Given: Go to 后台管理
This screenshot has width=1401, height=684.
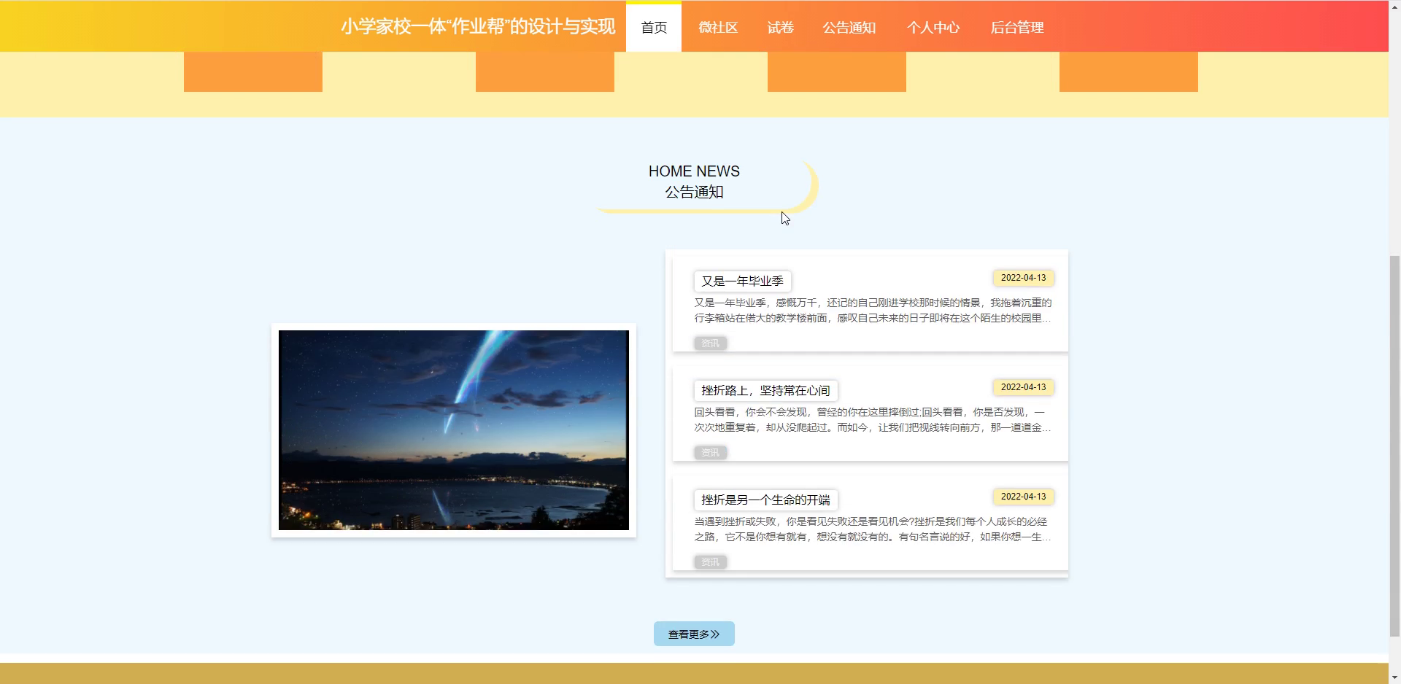Looking at the screenshot, I should click(1017, 27).
